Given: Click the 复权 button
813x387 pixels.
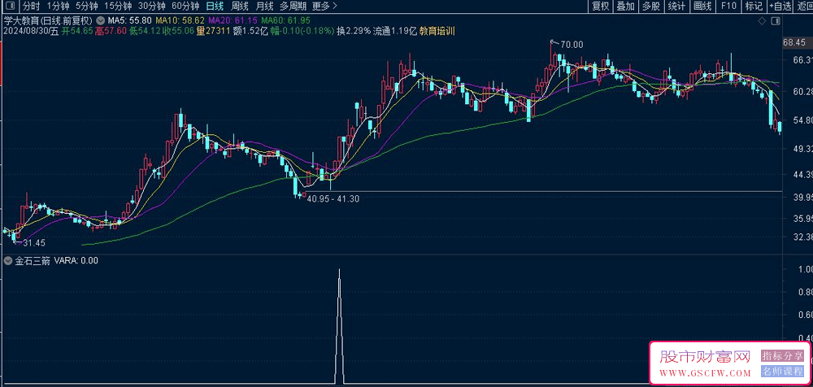Looking at the screenshot, I should coord(601,7).
